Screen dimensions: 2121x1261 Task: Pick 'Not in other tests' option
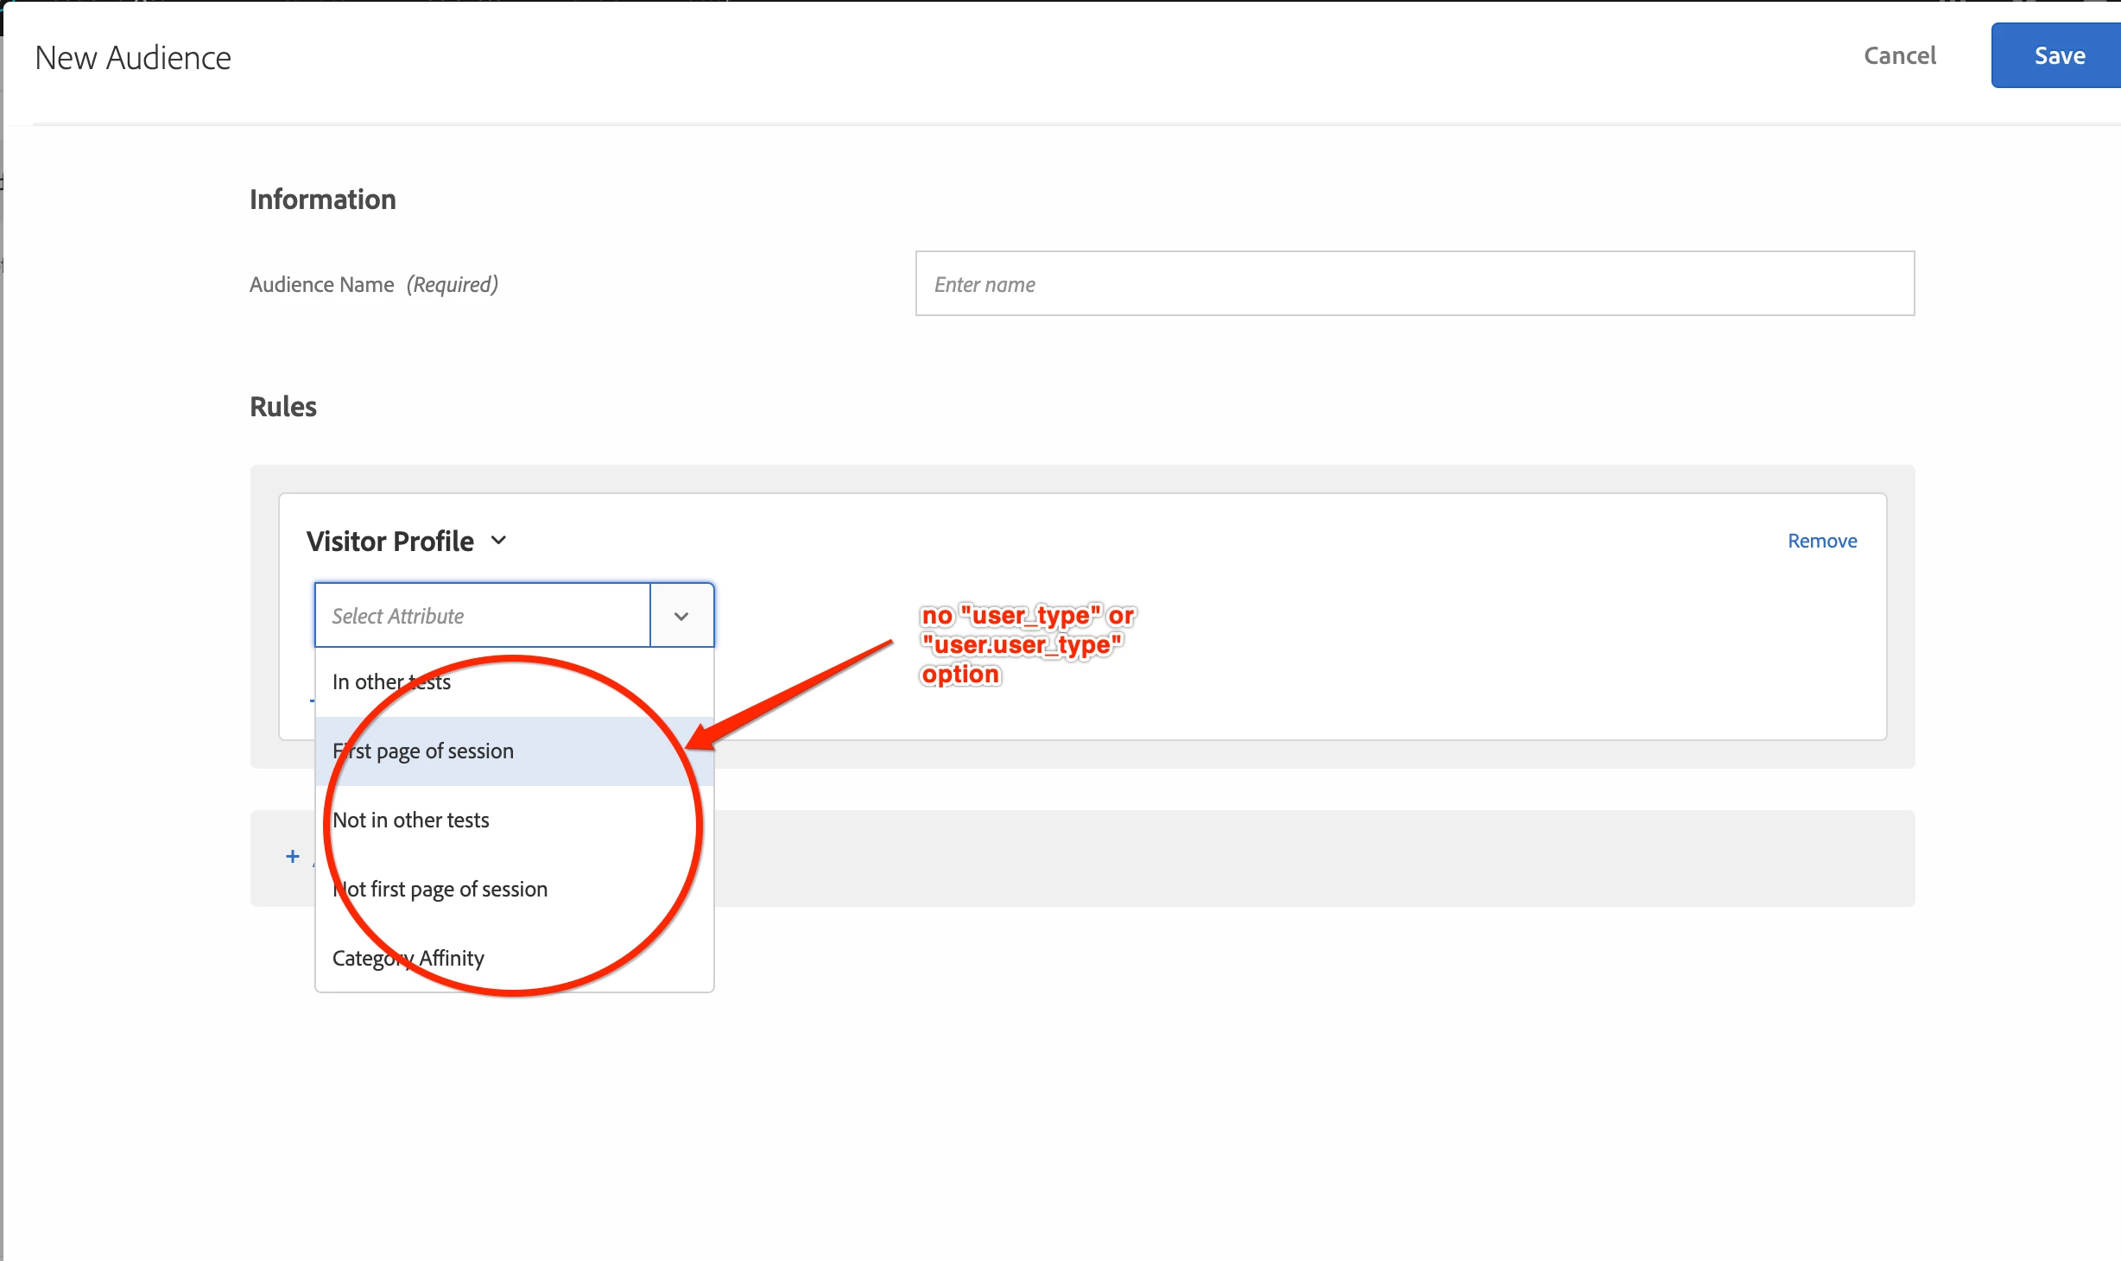tap(411, 821)
